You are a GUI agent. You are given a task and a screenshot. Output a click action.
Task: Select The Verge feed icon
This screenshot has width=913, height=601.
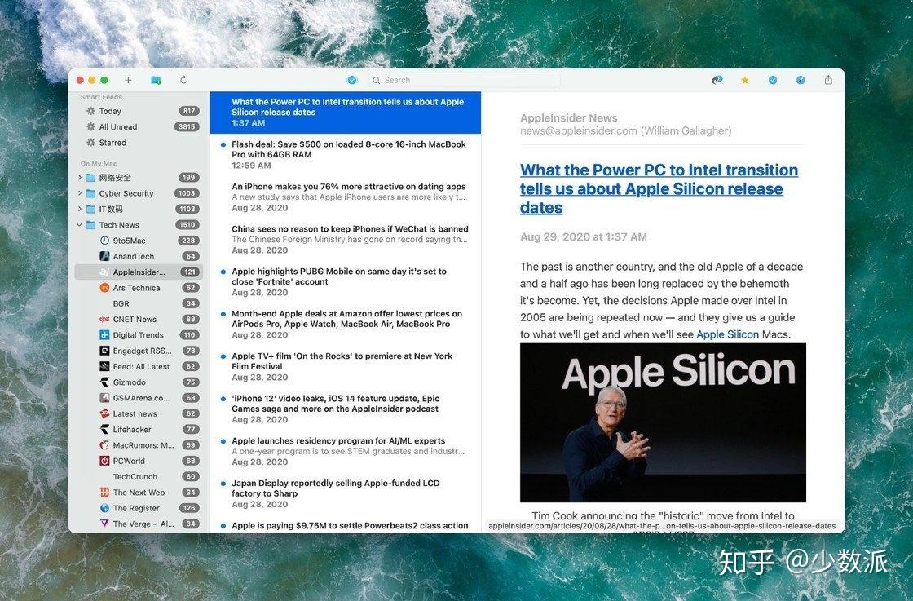104,523
